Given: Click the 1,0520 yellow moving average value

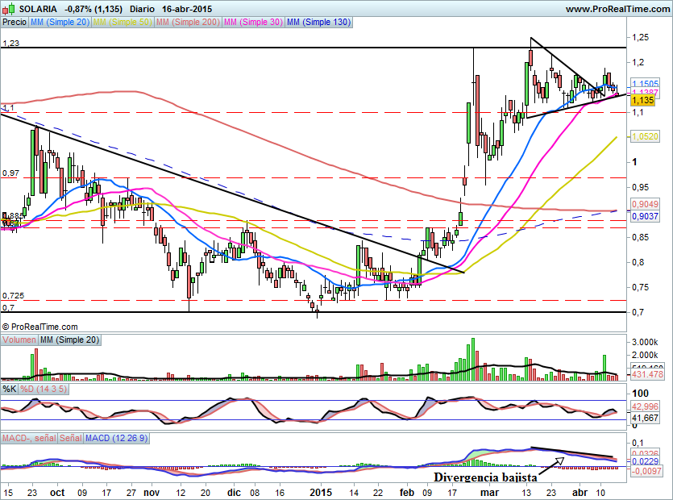Looking at the screenshot, I should [646, 137].
